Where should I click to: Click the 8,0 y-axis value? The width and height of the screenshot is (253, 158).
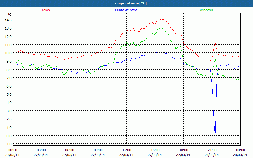(9, 70)
